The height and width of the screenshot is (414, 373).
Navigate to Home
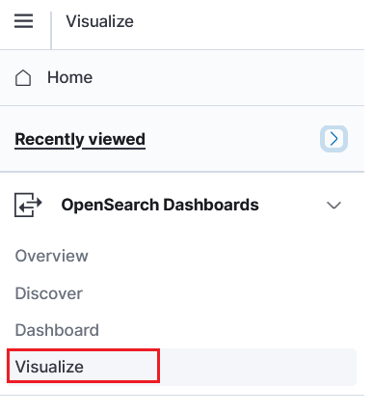pyautogui.click(x=69, y=77)
